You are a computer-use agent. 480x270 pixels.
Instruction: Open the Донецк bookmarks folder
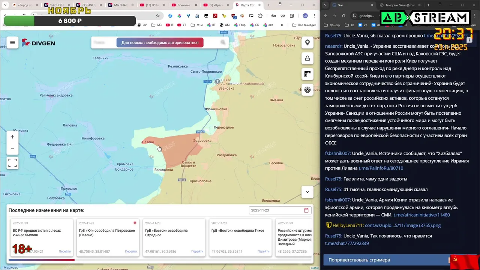332,25
